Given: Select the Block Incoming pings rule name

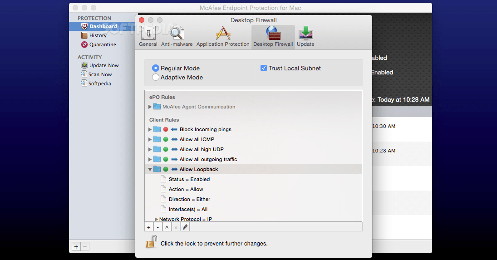Looking at the screenshot, I should click(x=206, y=129).
